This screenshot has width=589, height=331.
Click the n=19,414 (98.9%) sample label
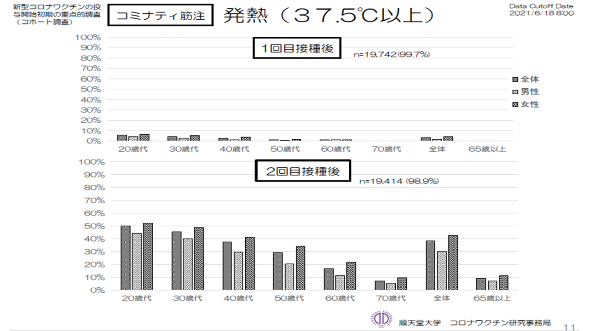pyautogui.click(x=399, y=181)
